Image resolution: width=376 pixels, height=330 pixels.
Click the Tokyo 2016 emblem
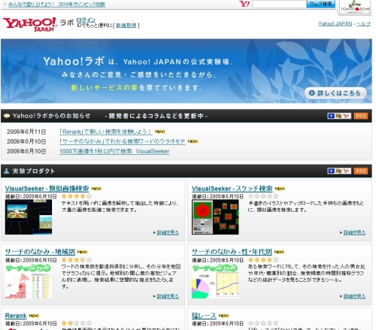[355, 7]
